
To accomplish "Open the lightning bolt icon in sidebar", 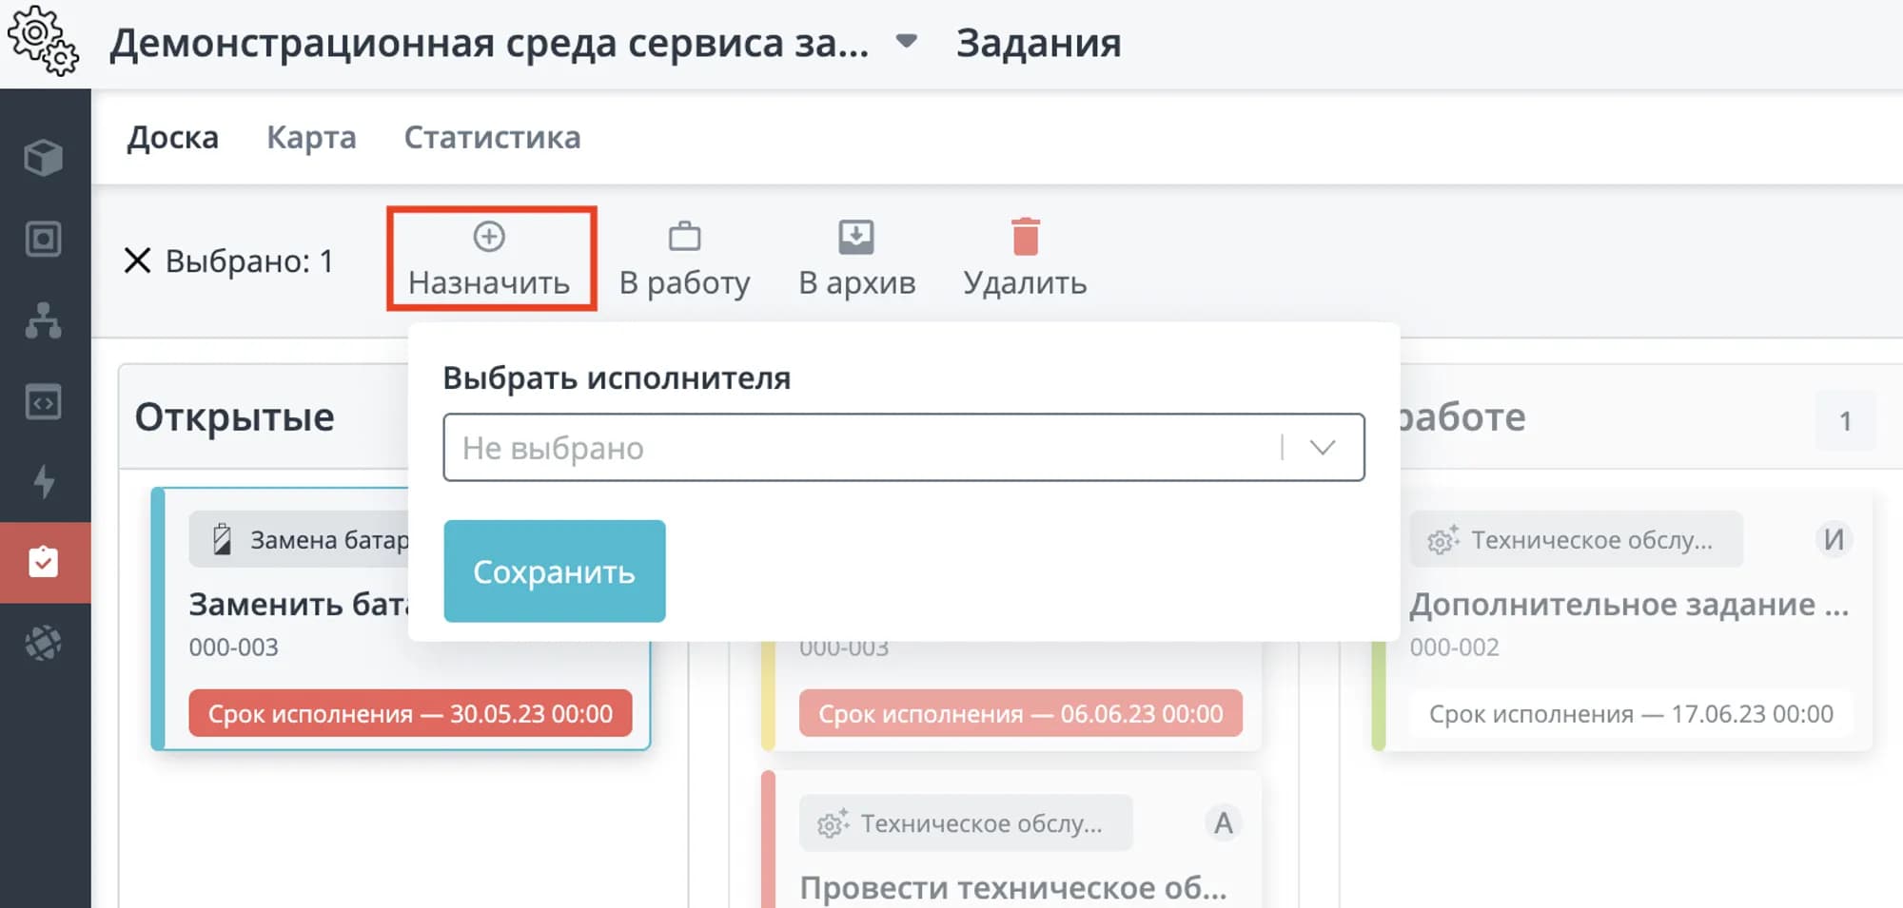I will [x=44, y=482].
